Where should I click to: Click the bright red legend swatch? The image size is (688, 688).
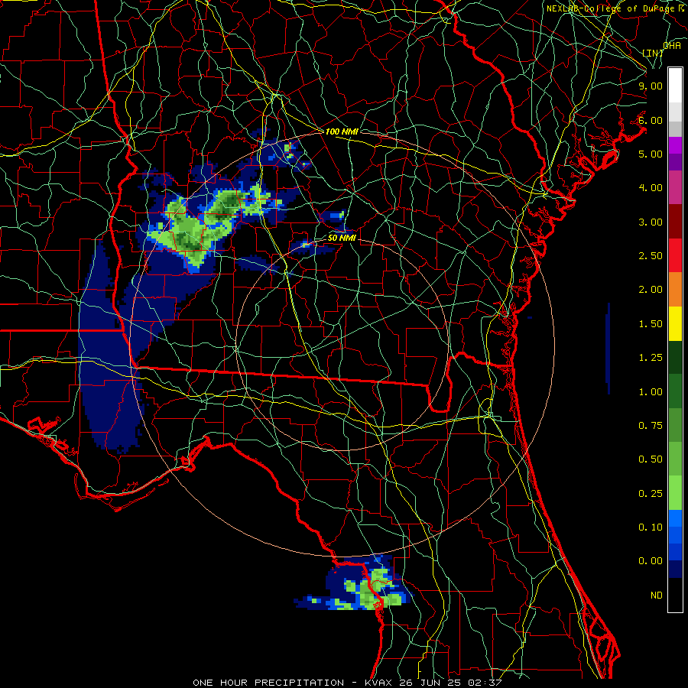coord(675,255)
